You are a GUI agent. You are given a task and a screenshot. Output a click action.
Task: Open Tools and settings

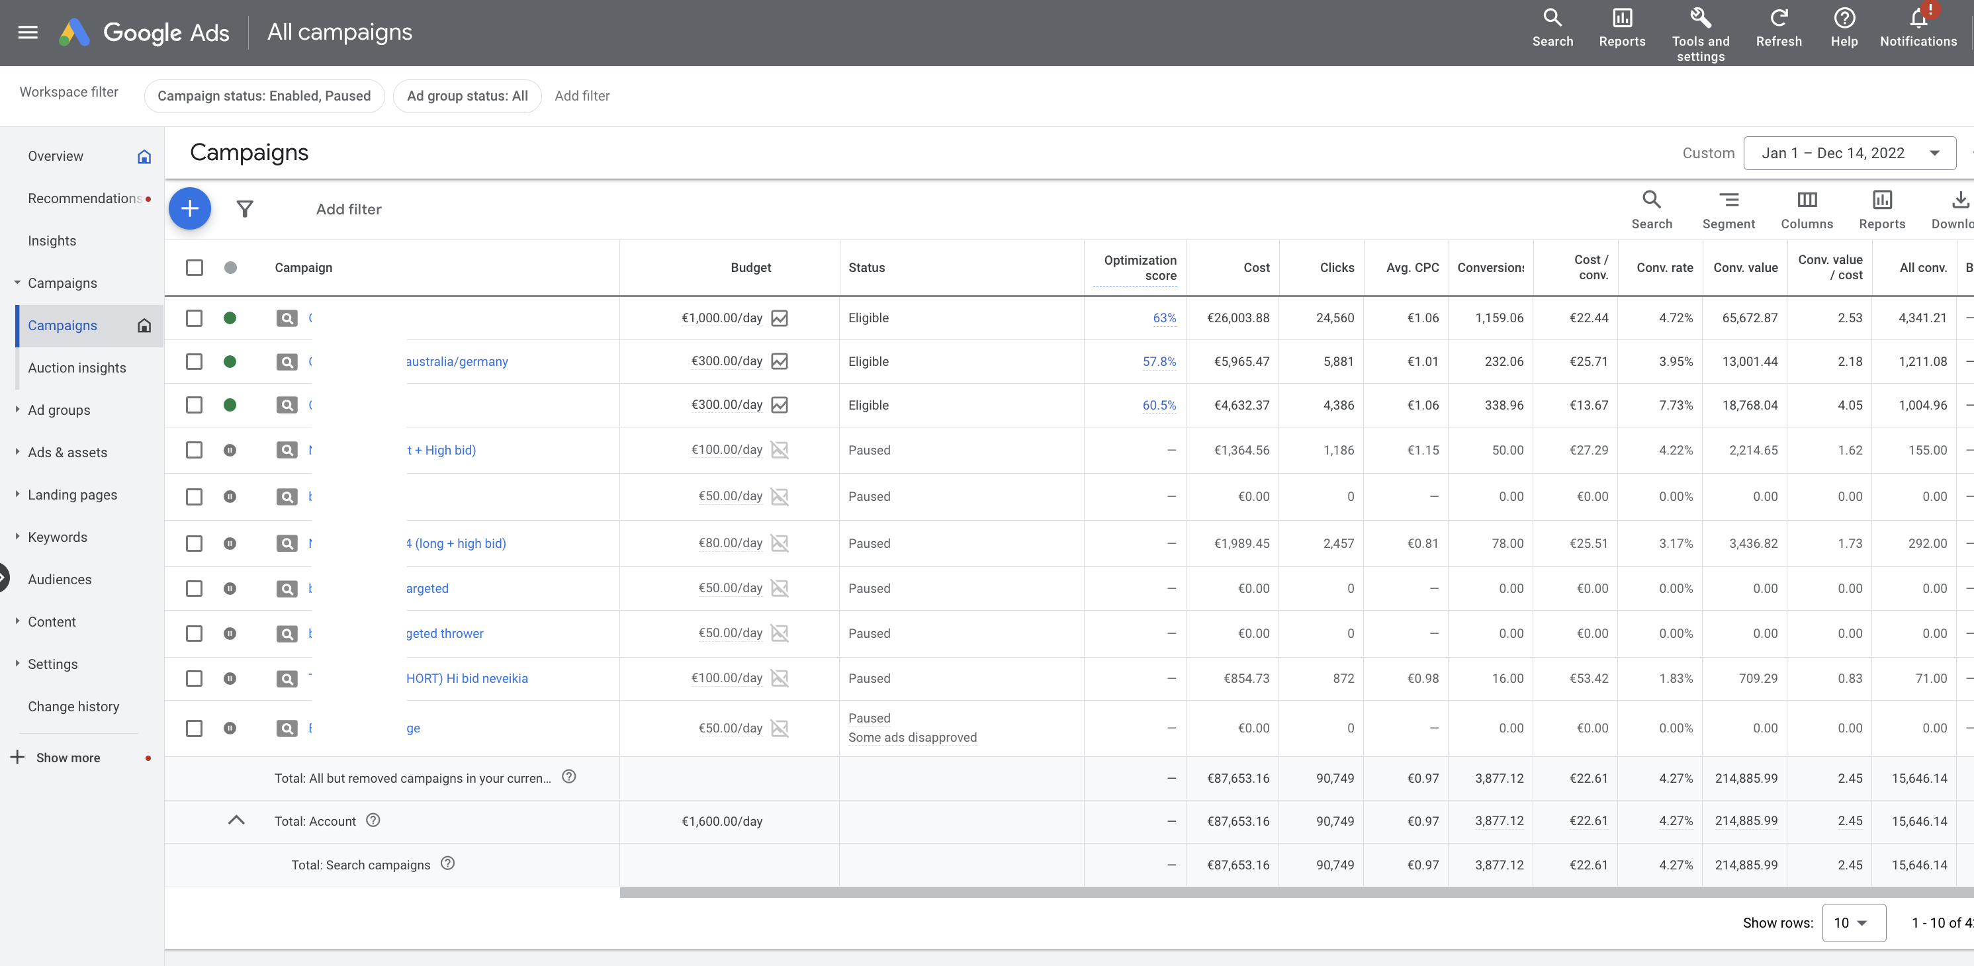[x=1699, y=35]
